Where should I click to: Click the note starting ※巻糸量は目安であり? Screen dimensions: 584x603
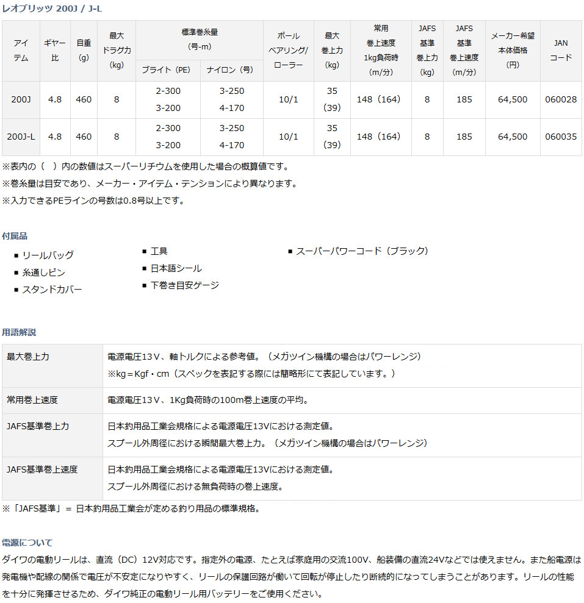coord(151,184)
